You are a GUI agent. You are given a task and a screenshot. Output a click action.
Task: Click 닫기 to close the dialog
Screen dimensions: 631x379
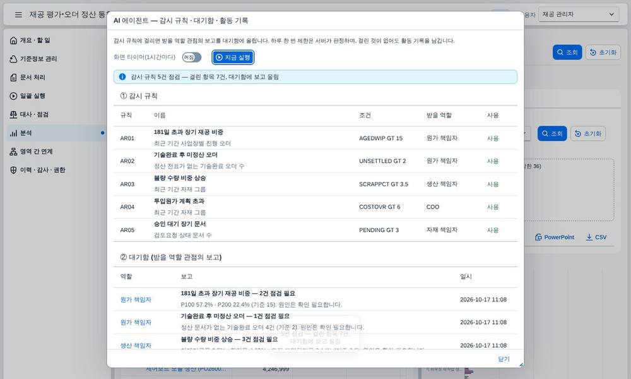(x=504, y=359)
